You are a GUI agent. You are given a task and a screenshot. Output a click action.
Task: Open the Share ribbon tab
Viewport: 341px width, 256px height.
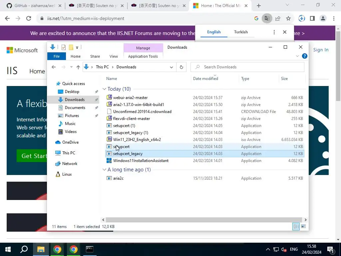pos(95,56)
